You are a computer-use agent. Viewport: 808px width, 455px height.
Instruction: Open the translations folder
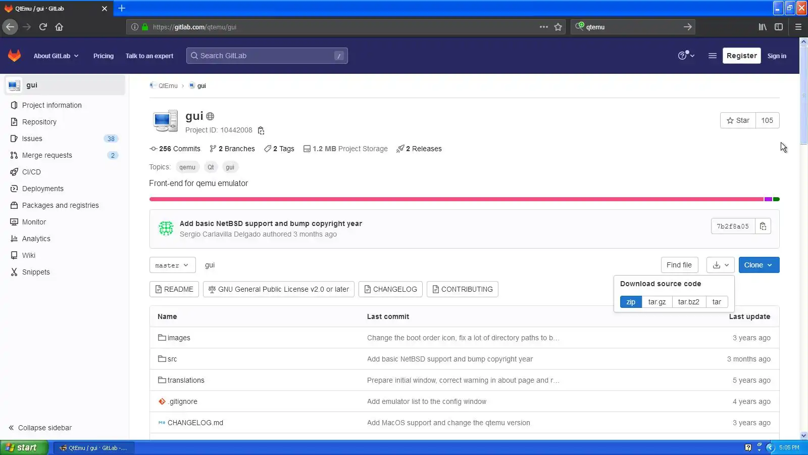tap(186, 380)
